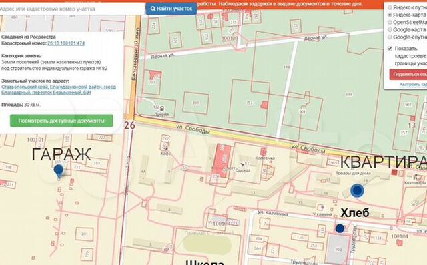427x265 pixels.
Task: Click the road number 26 marker
Action: (x=129, y=125)
